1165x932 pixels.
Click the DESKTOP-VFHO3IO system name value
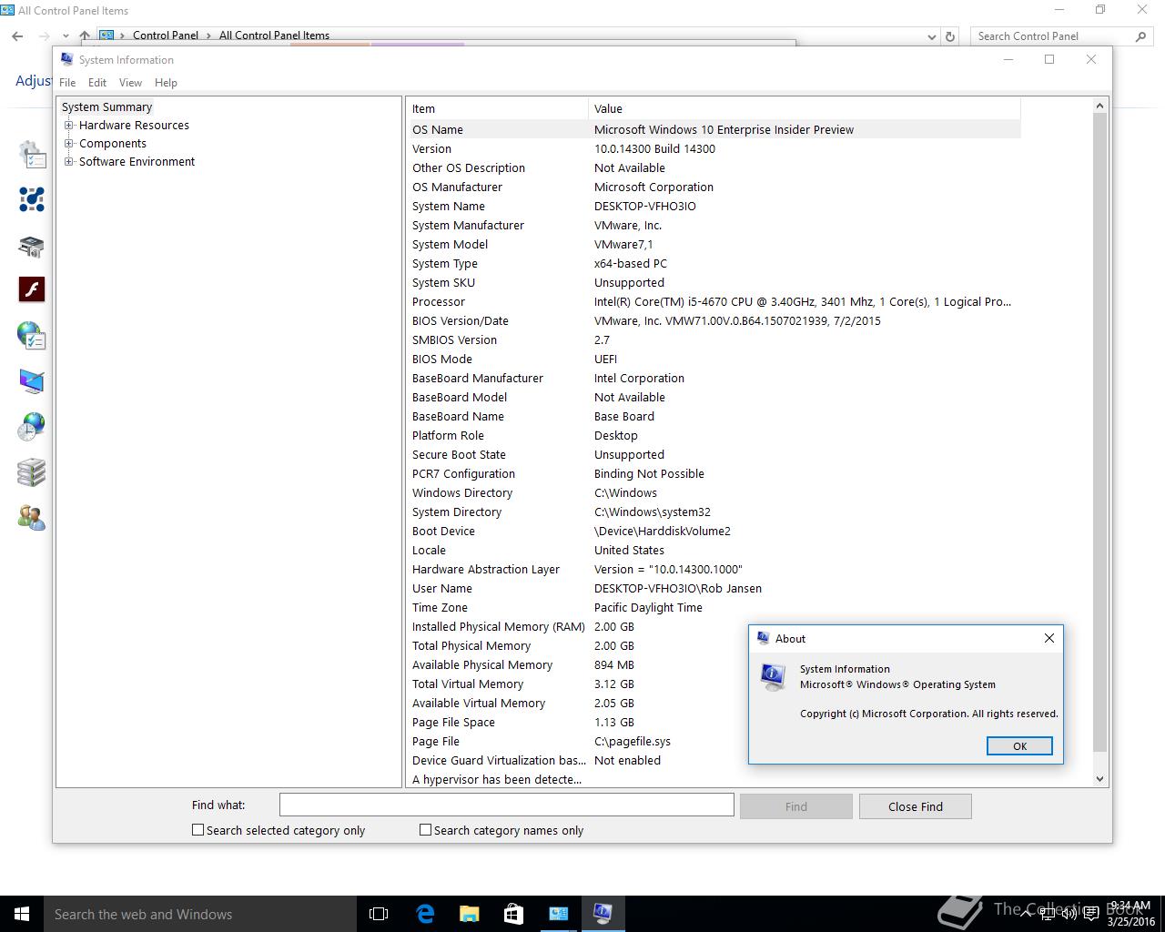[645, 207]
